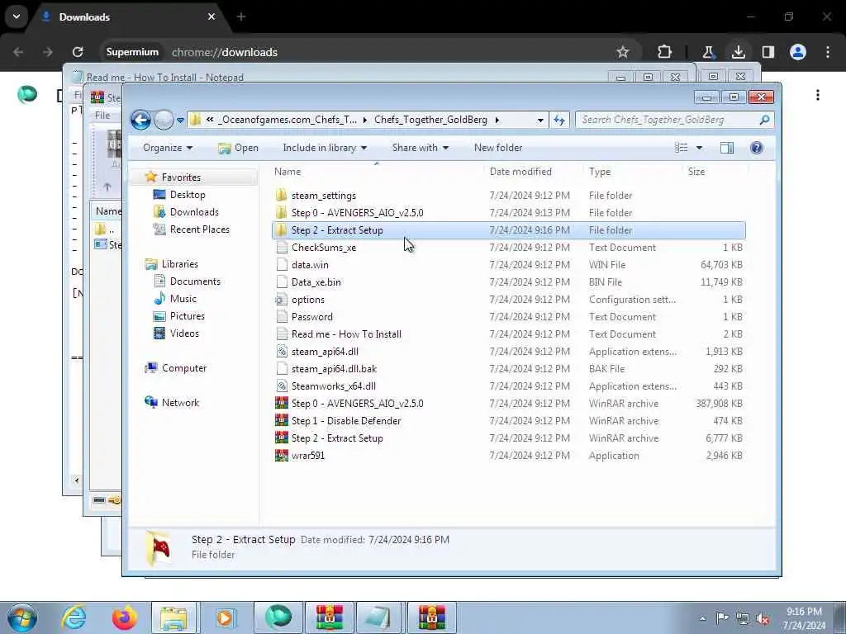Open Downloads in the navigation pane
This screenshot has width=846, height=634.
[x=194, y=212]
